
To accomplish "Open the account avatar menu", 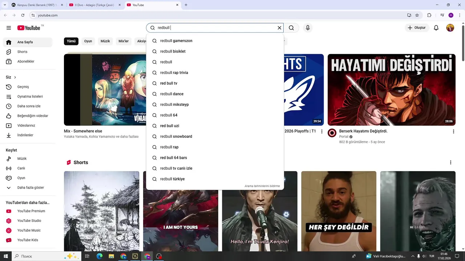I will [x=450, y=28].
